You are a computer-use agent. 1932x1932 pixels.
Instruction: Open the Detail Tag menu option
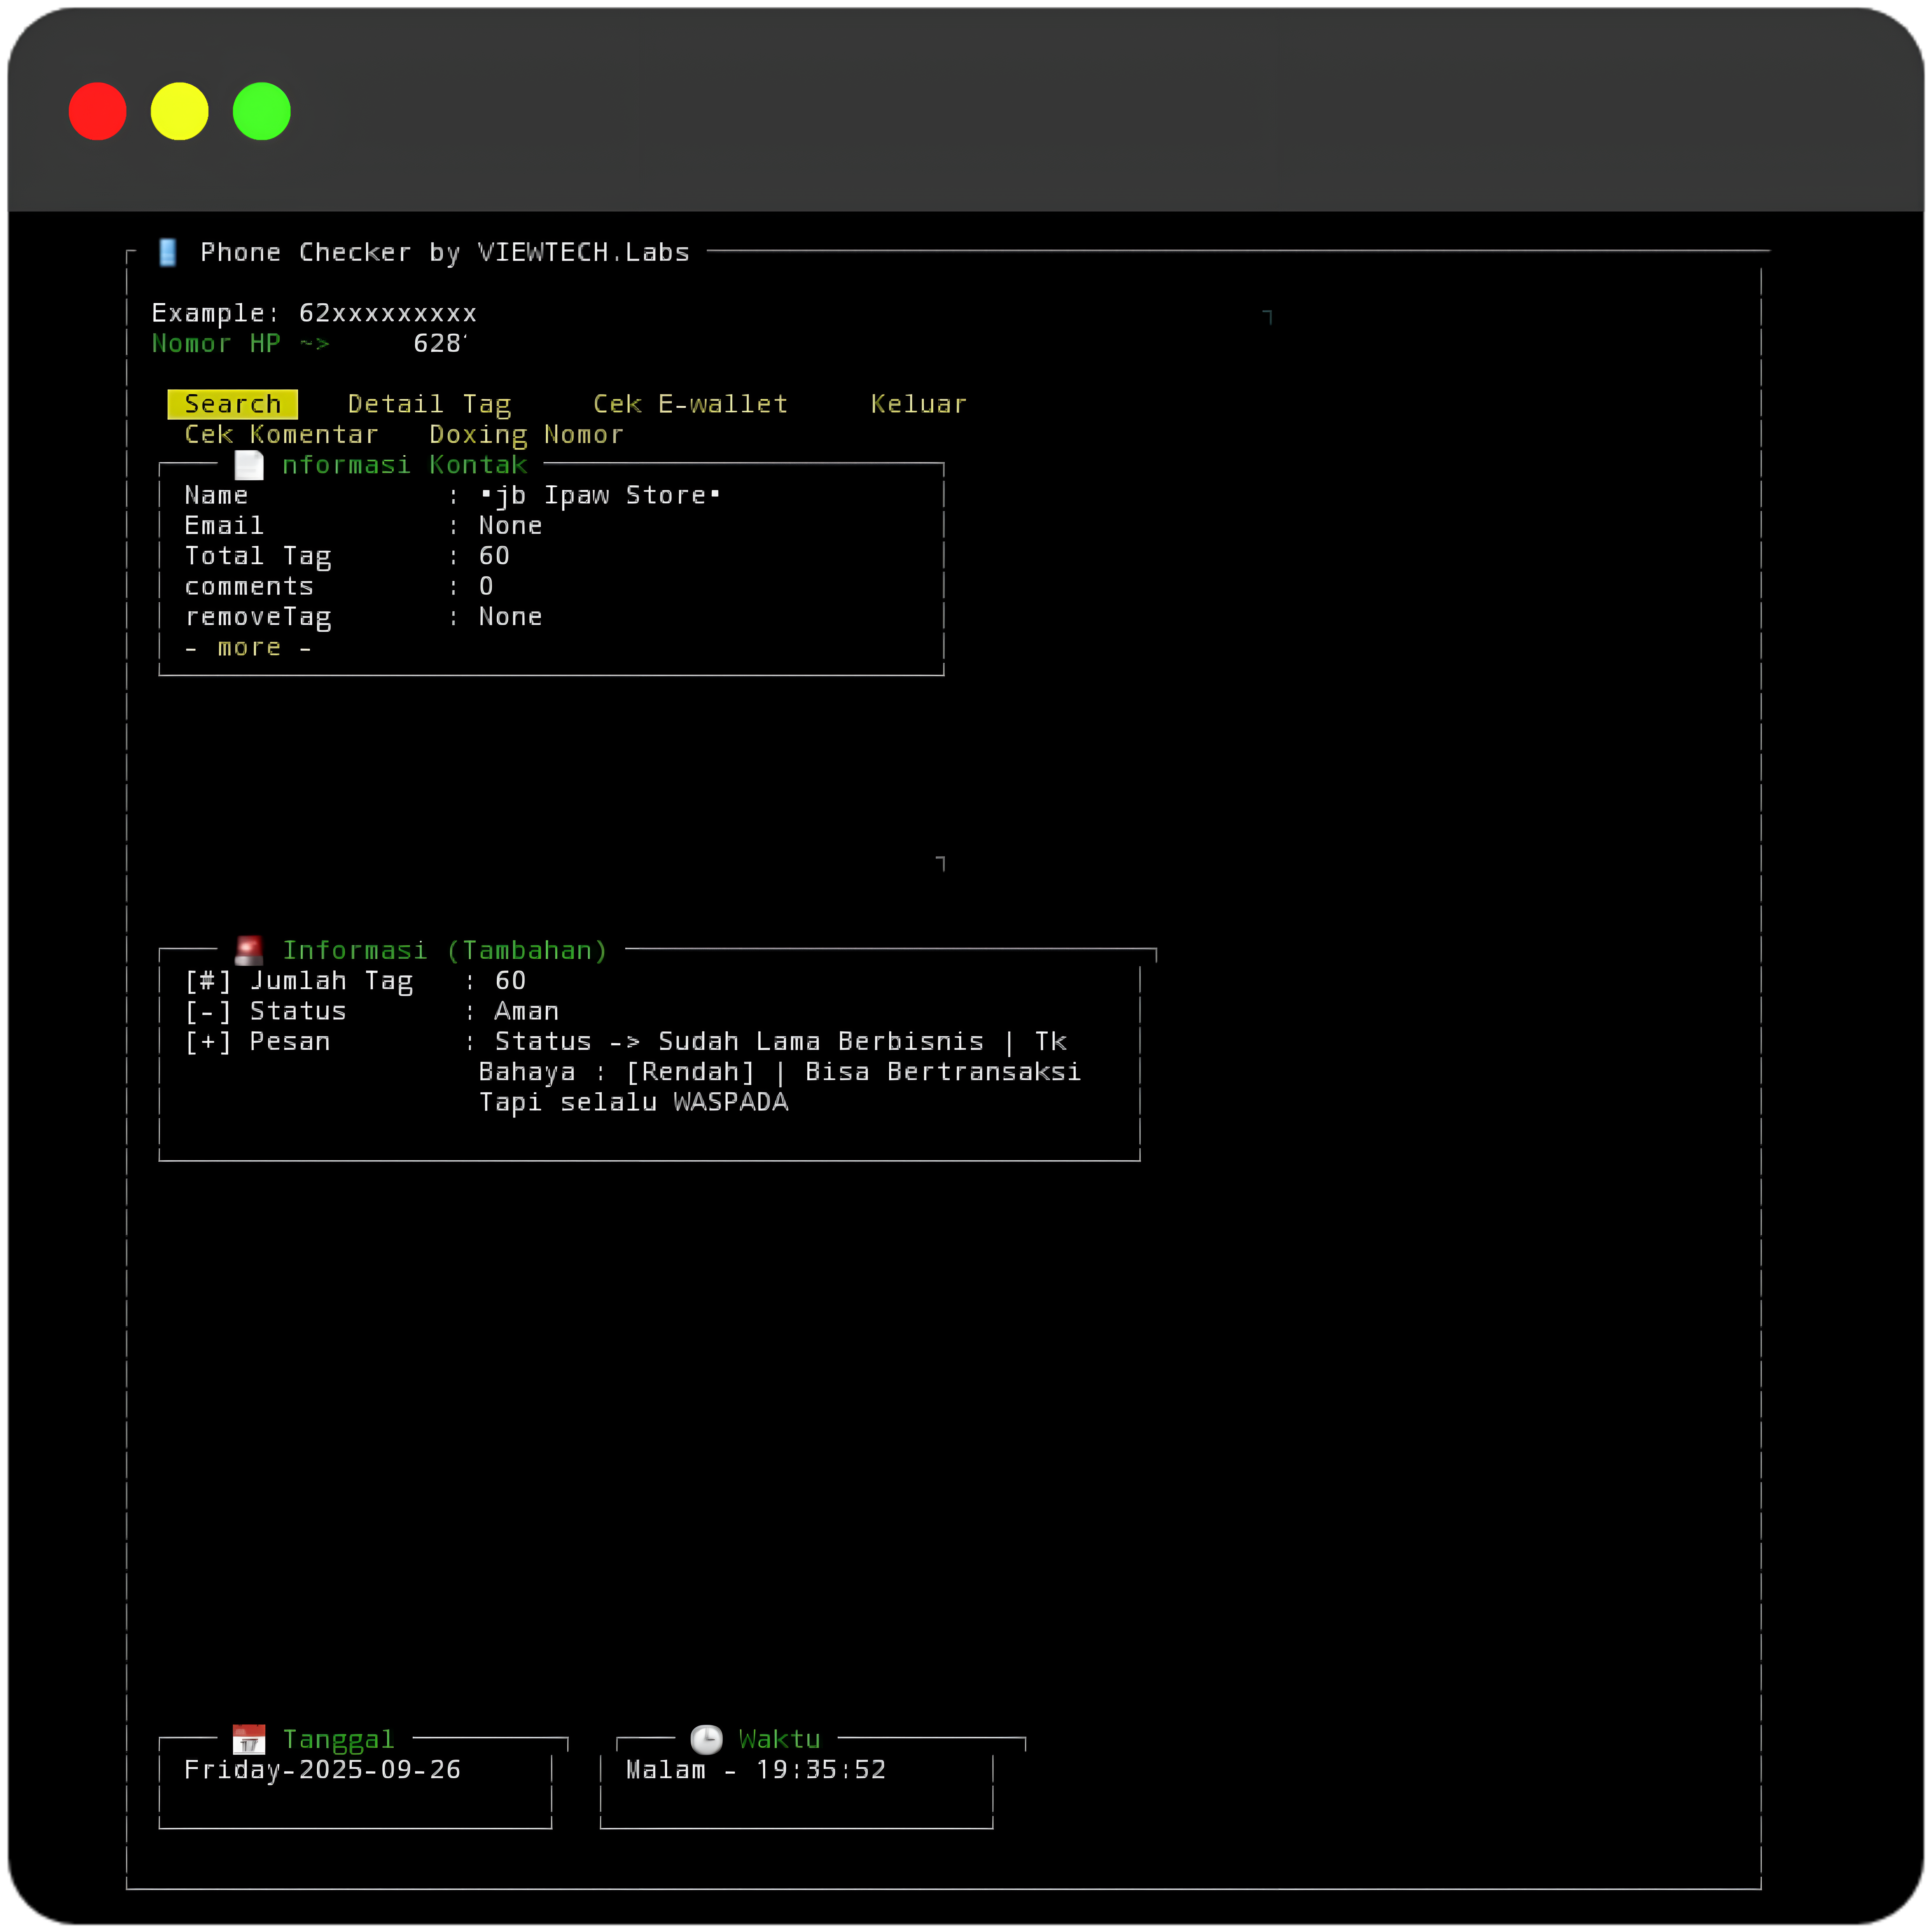[x=429, y=404]
